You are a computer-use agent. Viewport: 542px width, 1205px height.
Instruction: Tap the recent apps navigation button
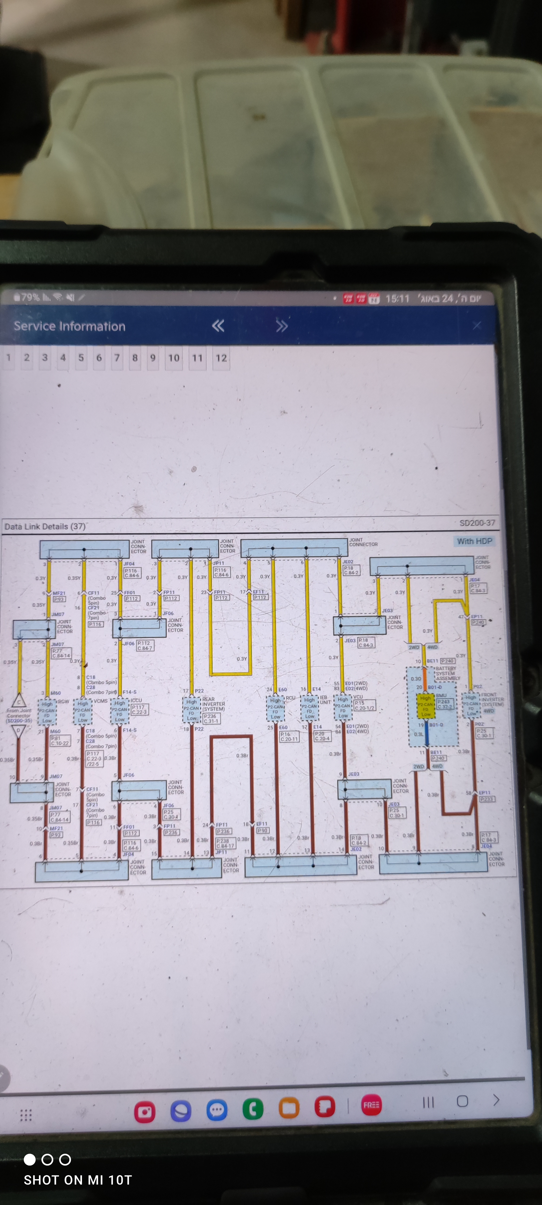[x=428, y=1103]
